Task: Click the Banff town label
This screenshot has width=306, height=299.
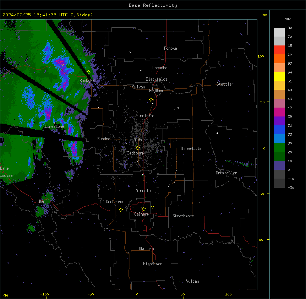Action: [44, 201]
